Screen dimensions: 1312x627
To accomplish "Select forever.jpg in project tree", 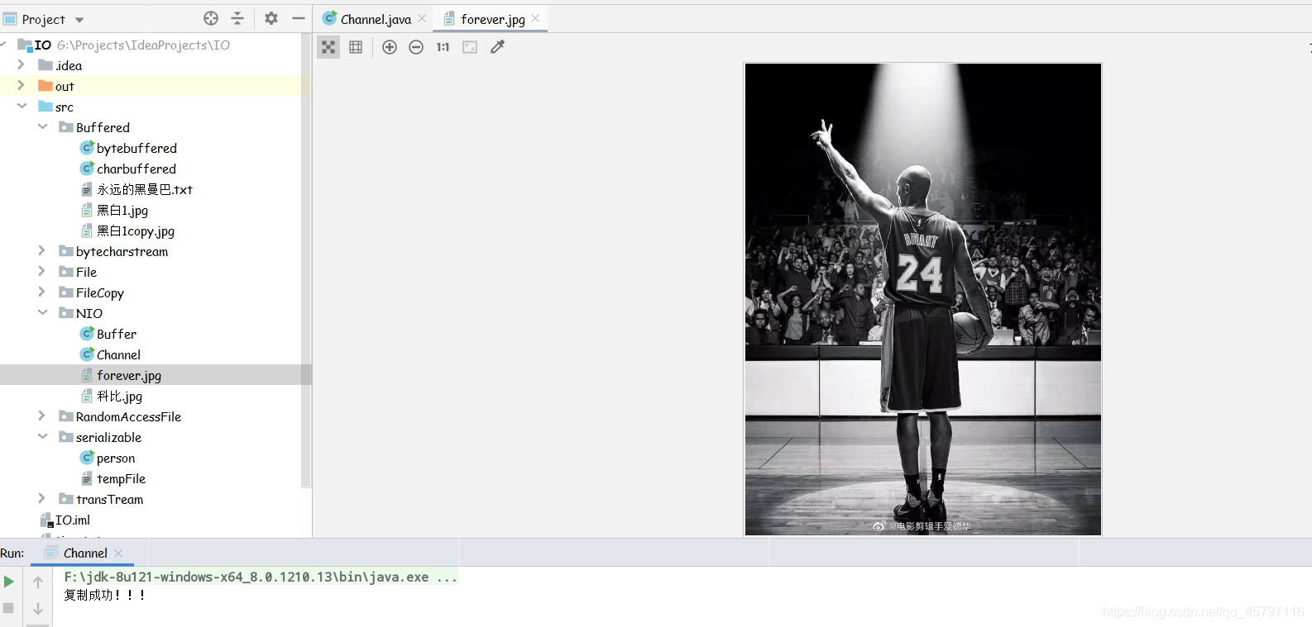I will point(128,375).
